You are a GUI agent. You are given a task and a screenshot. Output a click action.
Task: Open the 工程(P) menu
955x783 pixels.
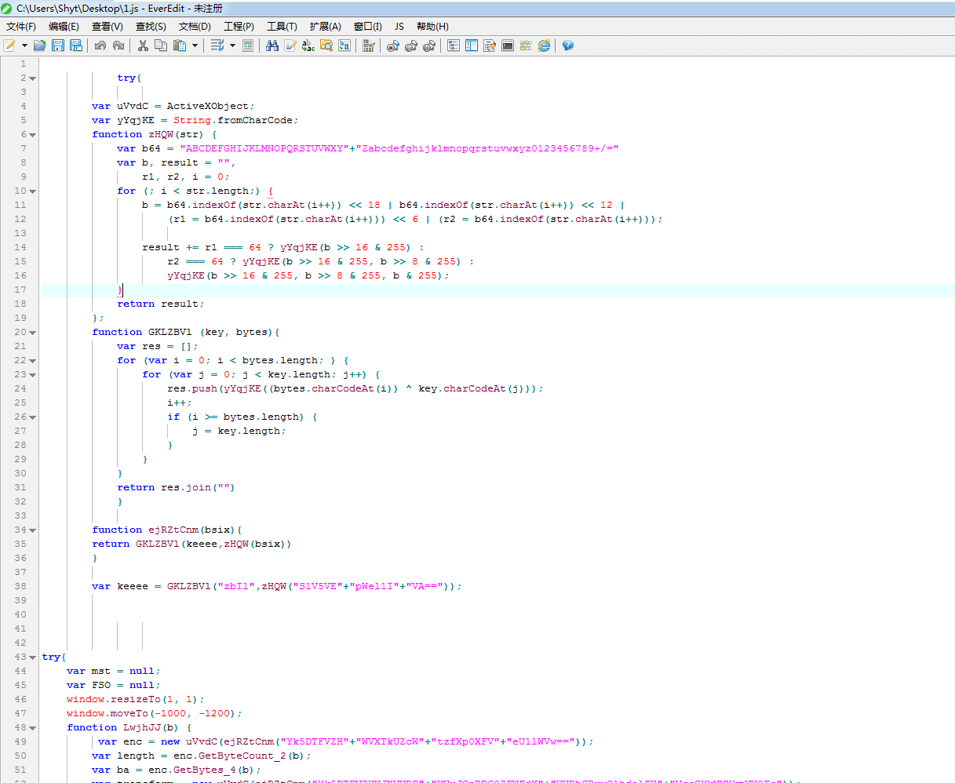(x=239, y=26)
